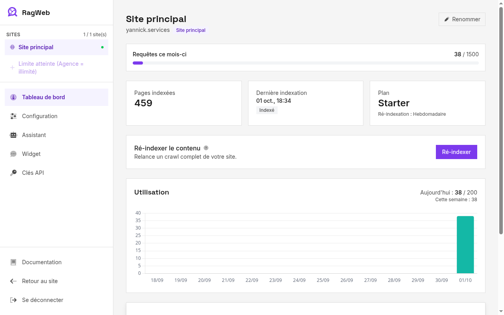Click the 459 pages indexées value
Viewport: 504px width, 315px height.
click(143, 103)
